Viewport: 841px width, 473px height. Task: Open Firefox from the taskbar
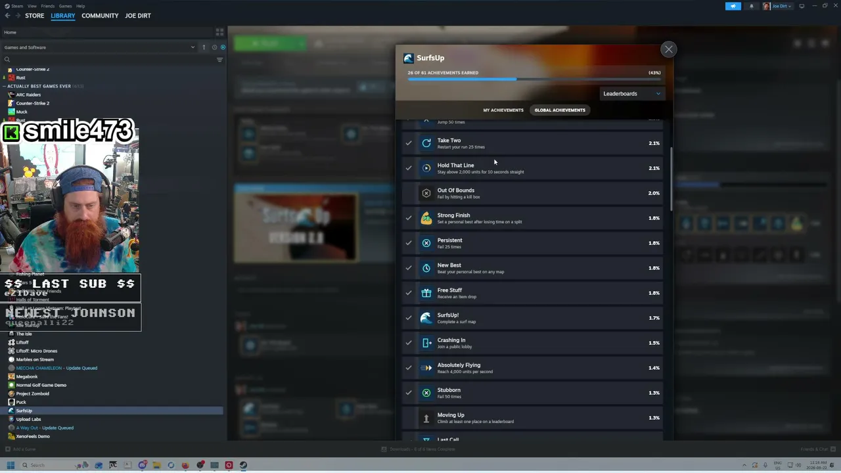coord(185,465)
